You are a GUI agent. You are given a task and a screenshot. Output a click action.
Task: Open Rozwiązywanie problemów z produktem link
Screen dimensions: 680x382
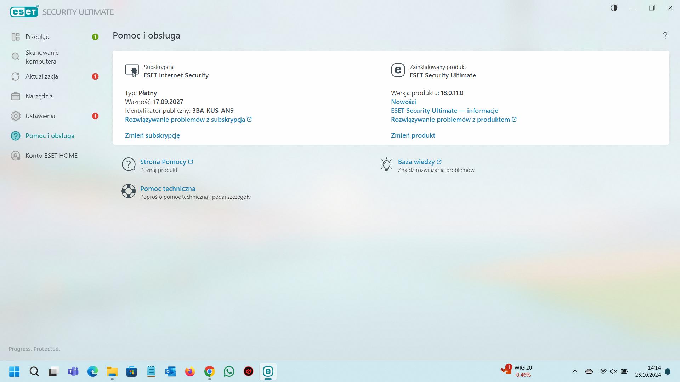click(454, 120)
